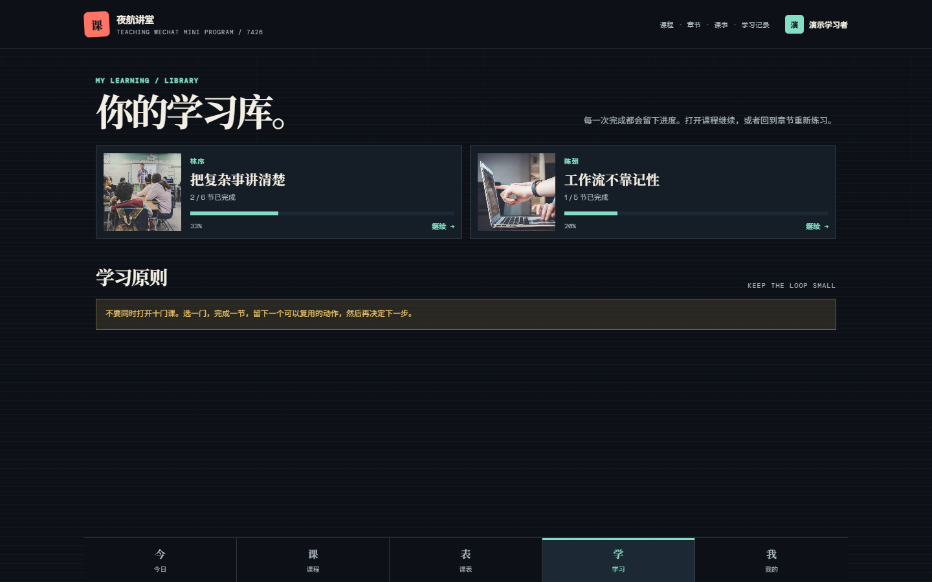Click the MY LEARNING / LIBRARY breadcrumb
The width and height of the screenshot is (932, 582).
(147, 81)
